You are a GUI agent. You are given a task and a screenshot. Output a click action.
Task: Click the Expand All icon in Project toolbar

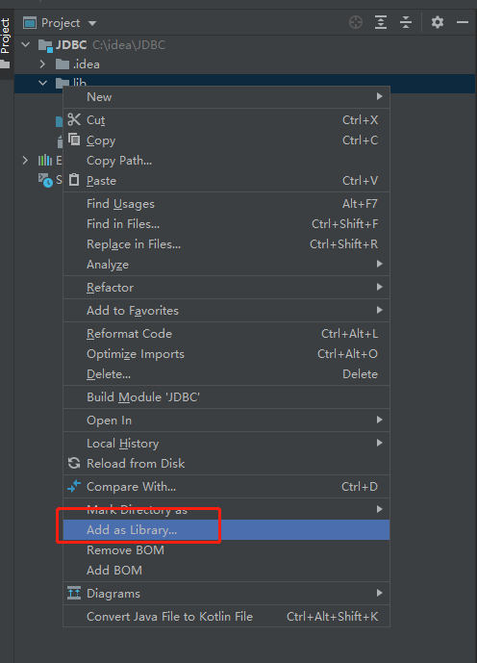(x=381, y=22)
